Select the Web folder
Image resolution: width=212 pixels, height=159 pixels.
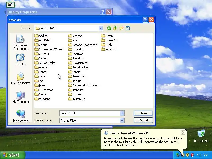tap(107, 45)
